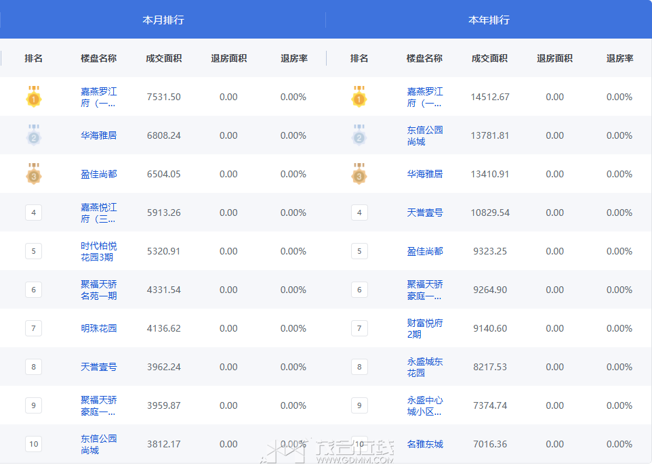Viewport: 652px width, 467px height.
Task: Open 盈佳尚都 link in monthly ranking
Action: (x=98, y=174)
